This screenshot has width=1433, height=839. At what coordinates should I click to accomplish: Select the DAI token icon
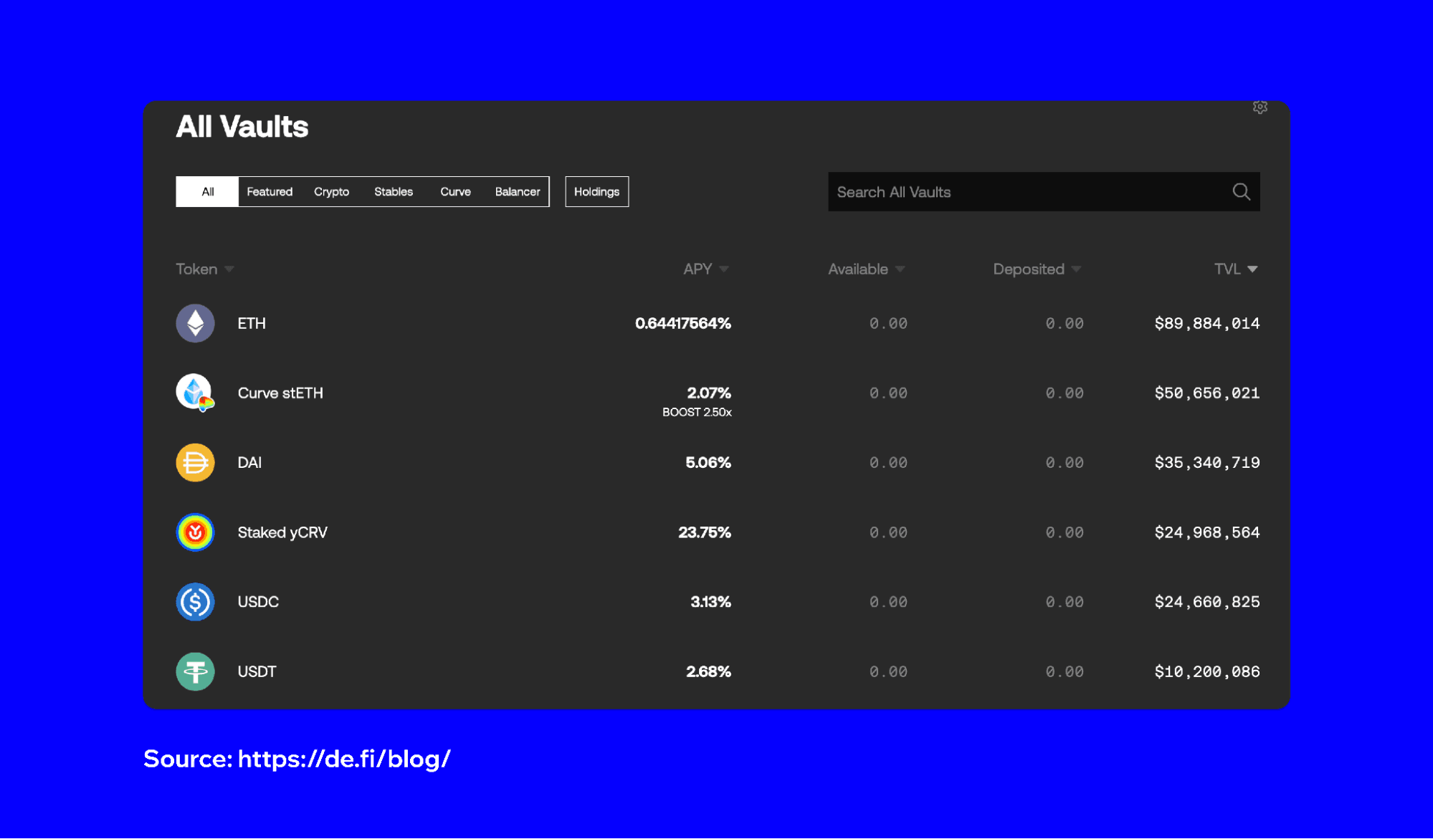coord(195,462)
